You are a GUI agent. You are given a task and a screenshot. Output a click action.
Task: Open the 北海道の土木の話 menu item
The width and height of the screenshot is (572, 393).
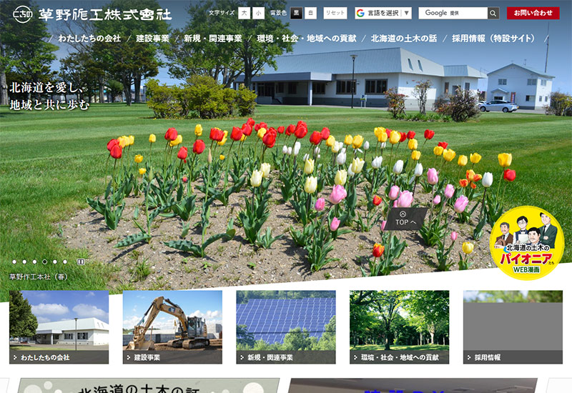404,39
